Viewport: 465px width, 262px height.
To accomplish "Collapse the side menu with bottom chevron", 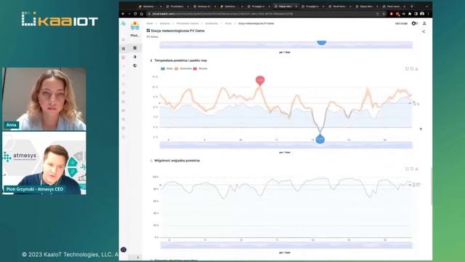I will pos(138,257).
